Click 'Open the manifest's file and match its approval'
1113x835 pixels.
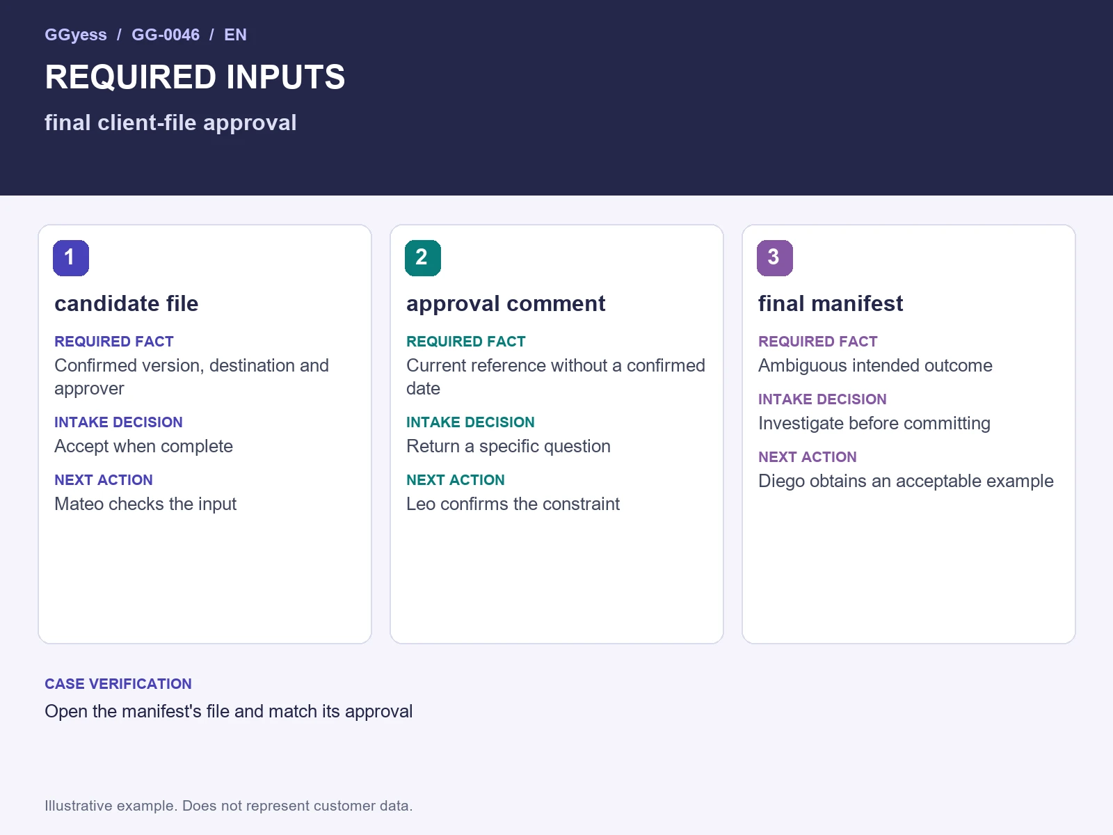[x=229, y=712]
